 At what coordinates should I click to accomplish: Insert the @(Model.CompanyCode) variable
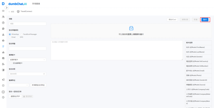pyautogui.click(x=198, y=89)
